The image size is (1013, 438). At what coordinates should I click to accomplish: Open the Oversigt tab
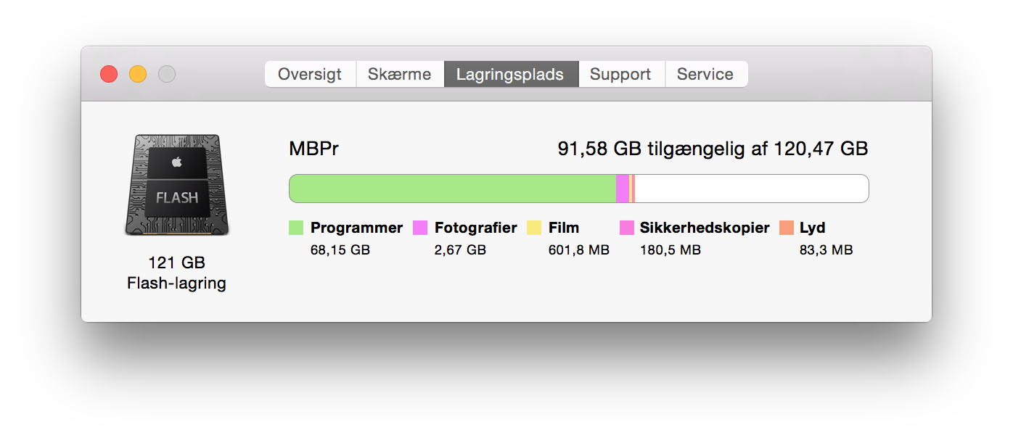point(310,74)
